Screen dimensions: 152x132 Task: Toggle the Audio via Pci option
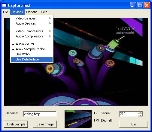(x=32, y=44)
